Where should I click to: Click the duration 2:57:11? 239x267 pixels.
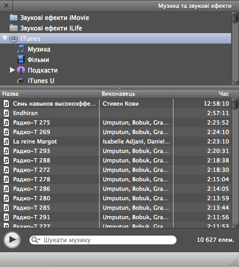coord(218,113)
